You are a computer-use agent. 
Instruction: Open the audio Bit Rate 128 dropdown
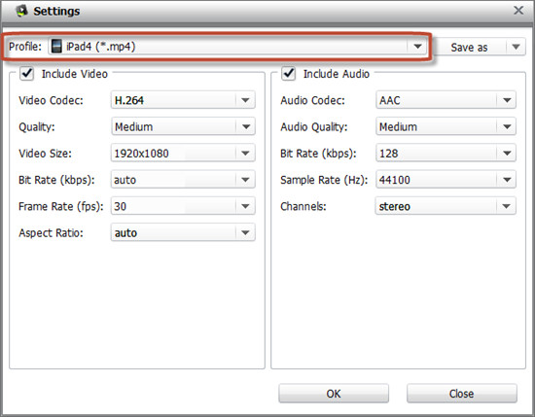[x=446, y=153]
